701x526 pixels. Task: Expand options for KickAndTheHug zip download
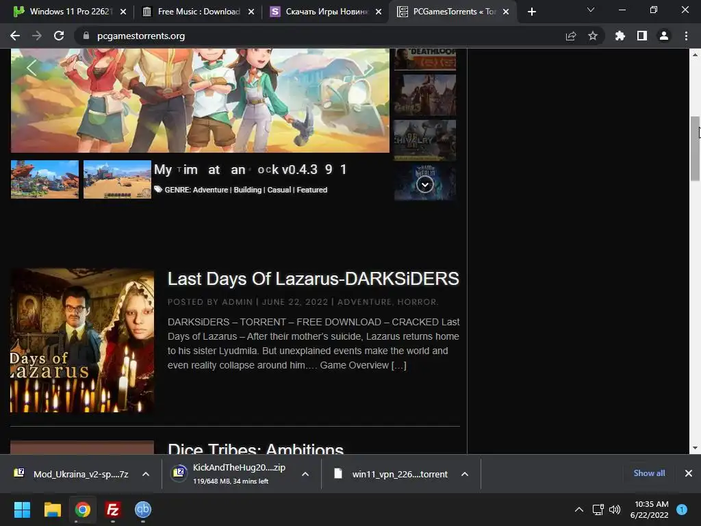305,474
